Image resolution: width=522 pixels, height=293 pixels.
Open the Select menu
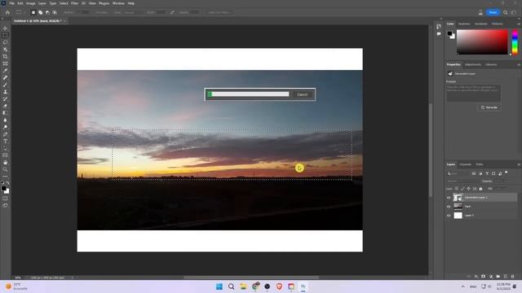[64, 3]
